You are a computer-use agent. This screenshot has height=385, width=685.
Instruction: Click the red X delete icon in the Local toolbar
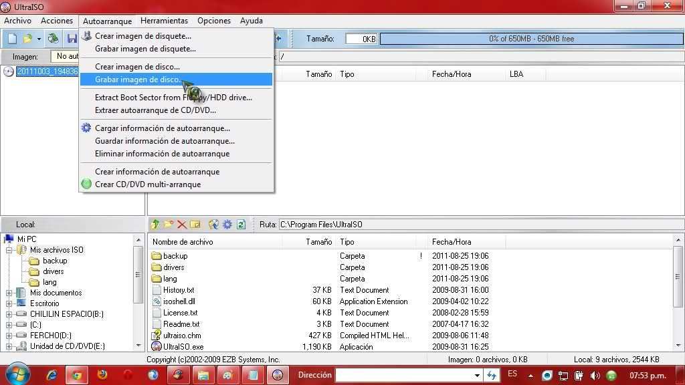tap(182, 225)
